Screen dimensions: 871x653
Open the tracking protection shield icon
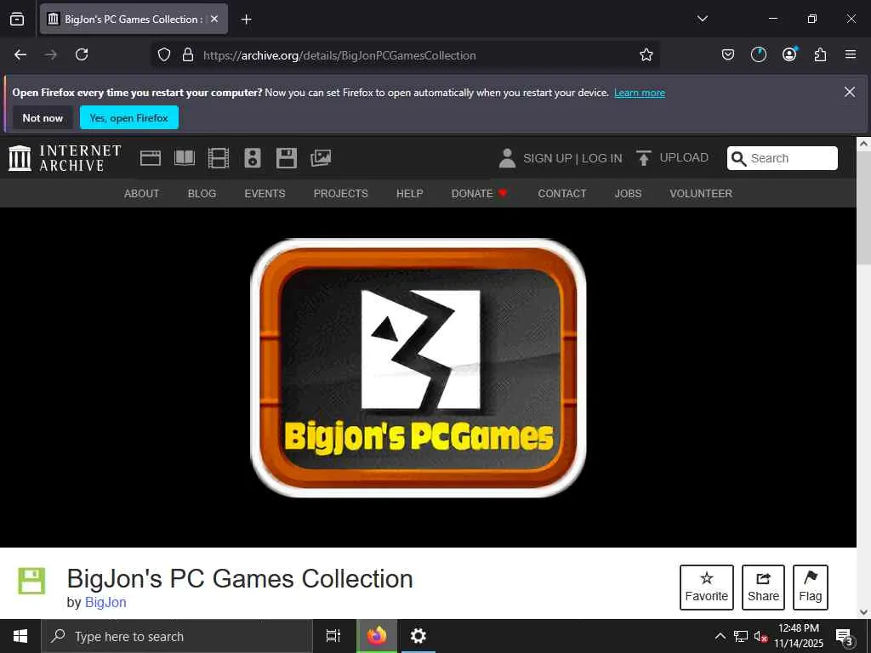[164, 55]
